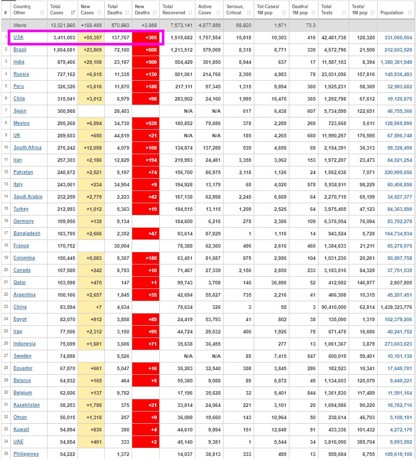Sort by Tests/1M pop column header
The height and width of the screenshot is (459, 416).
[x=358, y=9]
